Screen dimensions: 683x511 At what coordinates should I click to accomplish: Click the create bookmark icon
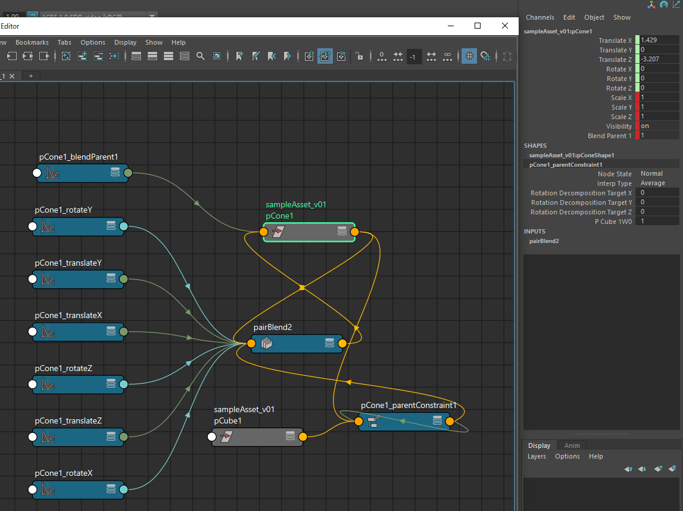pos(239,56)
